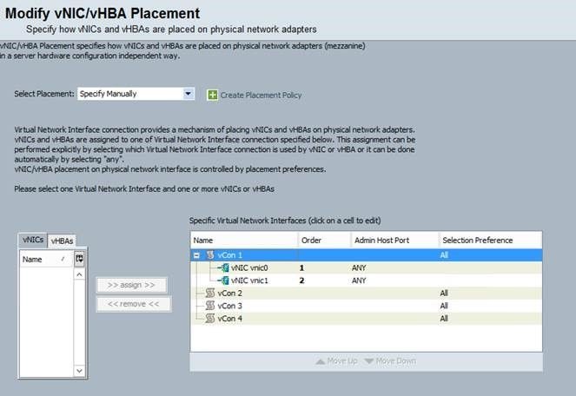Click the vCon 2 connection icon
Image resolution: width=576 pixels, height=396 pixels.
coord(209,294)
